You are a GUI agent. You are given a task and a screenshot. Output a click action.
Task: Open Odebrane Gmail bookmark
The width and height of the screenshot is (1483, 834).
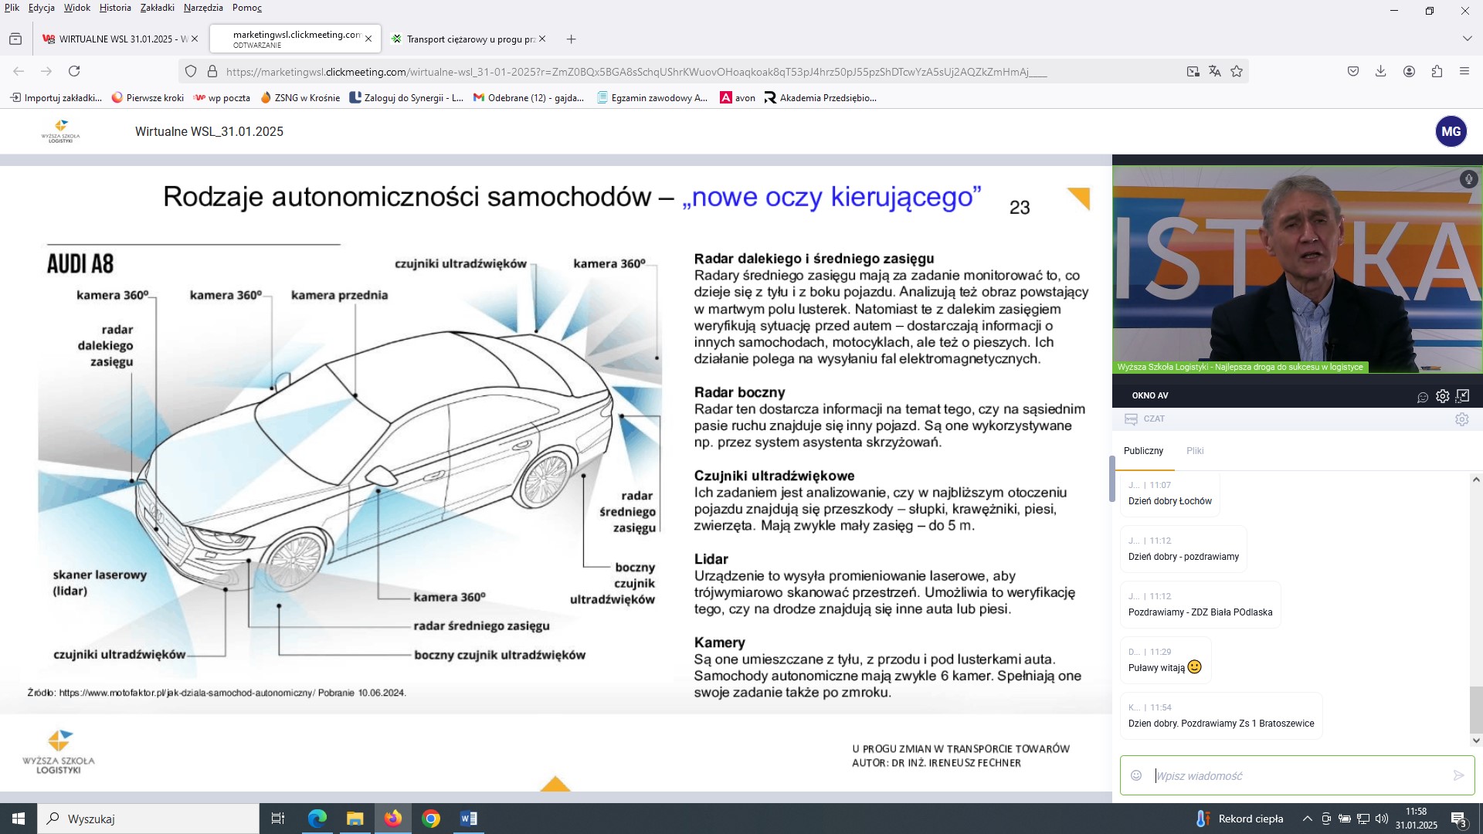(528, 98)
